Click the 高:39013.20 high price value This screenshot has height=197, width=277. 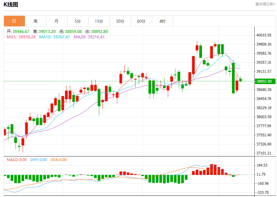click(44, 32)
